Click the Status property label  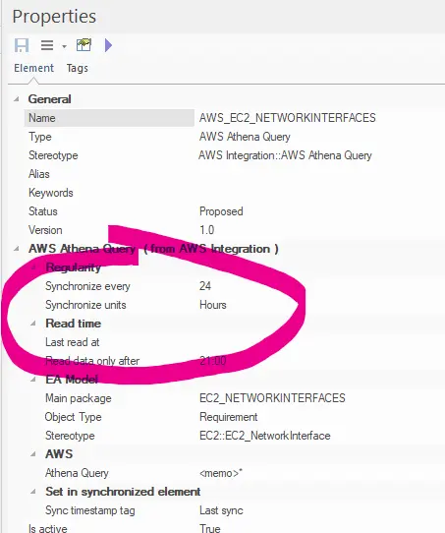click(x=43, y=211)
